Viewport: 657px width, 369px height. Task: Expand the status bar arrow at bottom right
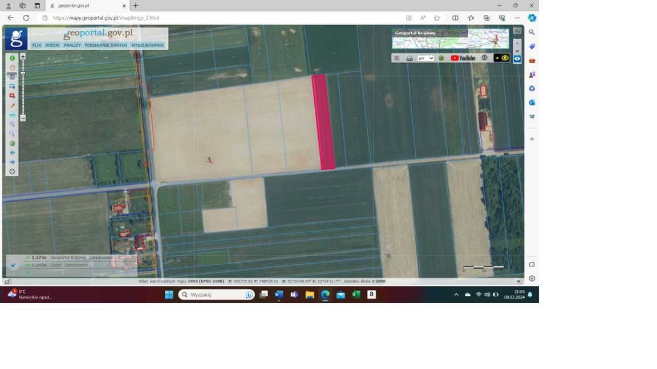click(518, 281)
